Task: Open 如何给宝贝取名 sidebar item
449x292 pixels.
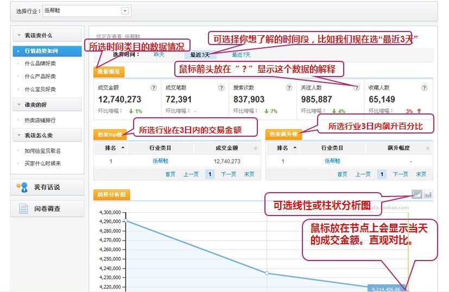Action: (x=43, y=151)
